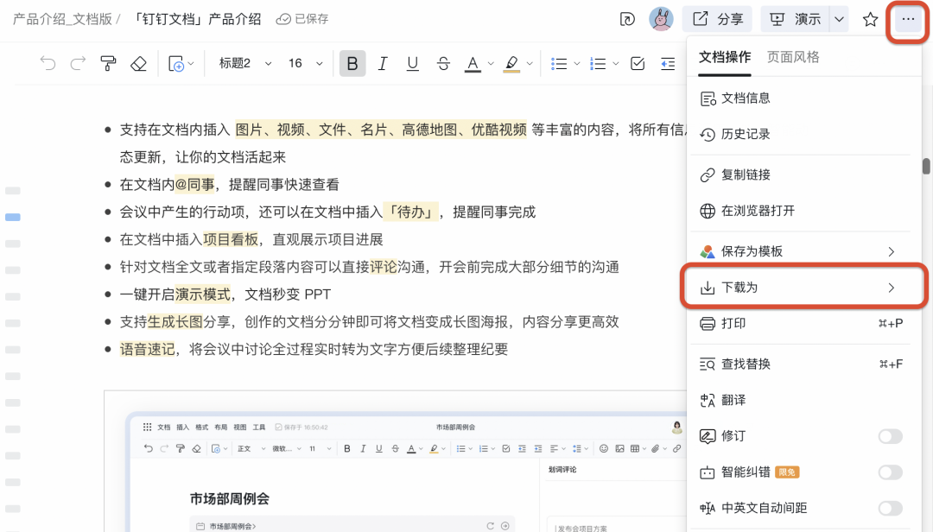
Task: Turn on 中英文自动间距 switch
Action: coord(890,508)
